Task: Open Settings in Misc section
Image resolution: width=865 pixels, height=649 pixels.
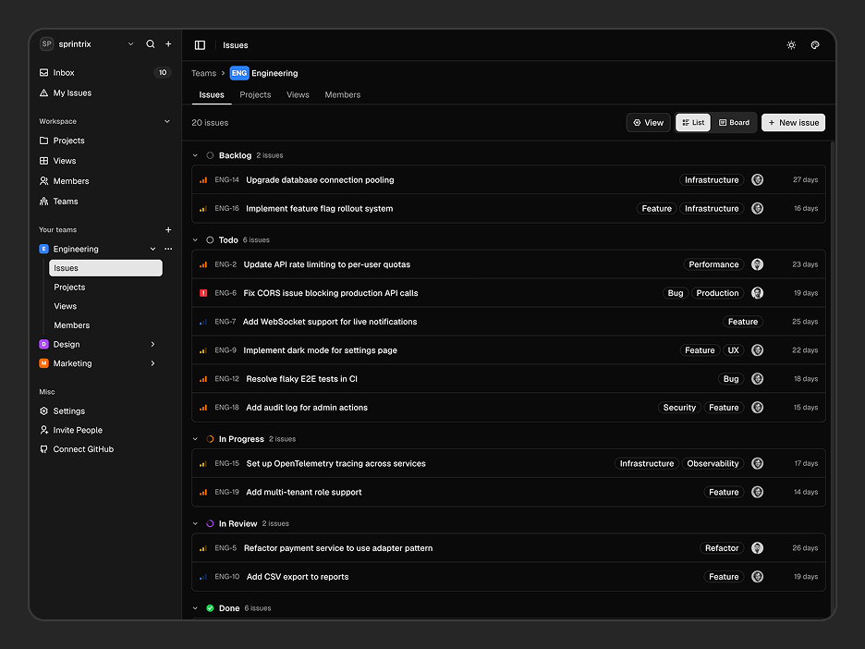Action: (104, 411)
